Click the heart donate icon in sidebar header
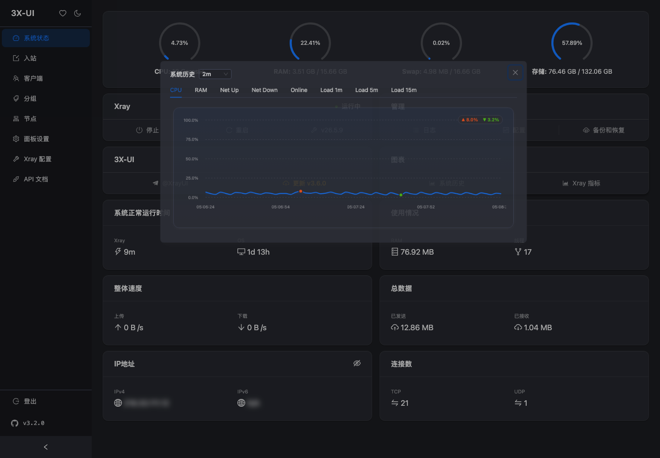The height and width of the screenshot is (458, 660). 63,13
